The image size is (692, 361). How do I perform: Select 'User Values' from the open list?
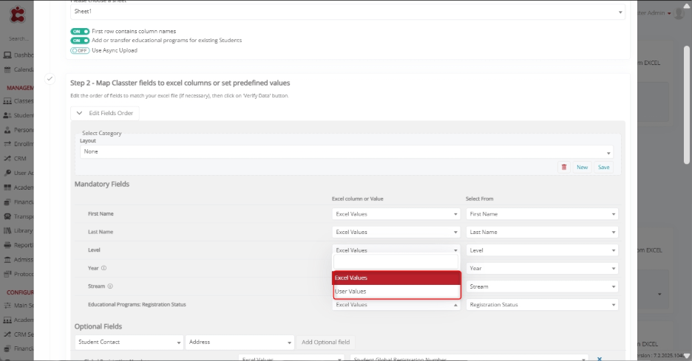point(396,292)
